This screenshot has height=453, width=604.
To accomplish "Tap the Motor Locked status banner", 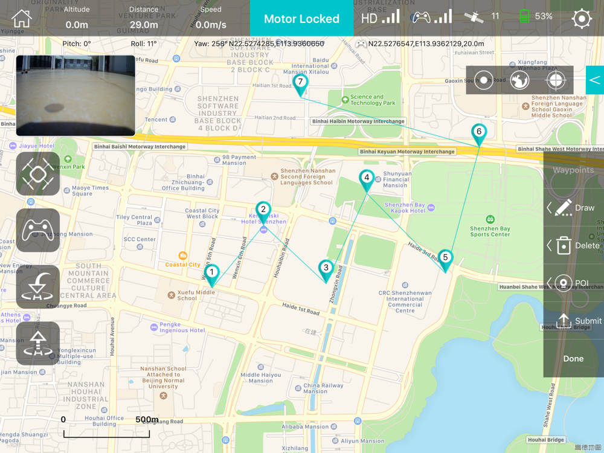I will pos(301,18).
